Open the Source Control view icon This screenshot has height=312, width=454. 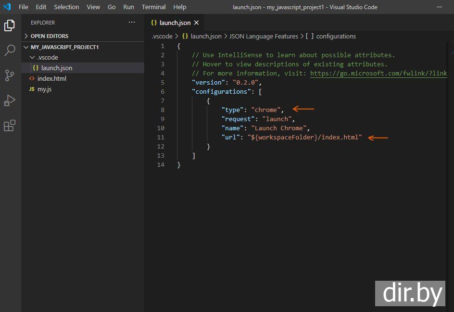click(10, 75)
